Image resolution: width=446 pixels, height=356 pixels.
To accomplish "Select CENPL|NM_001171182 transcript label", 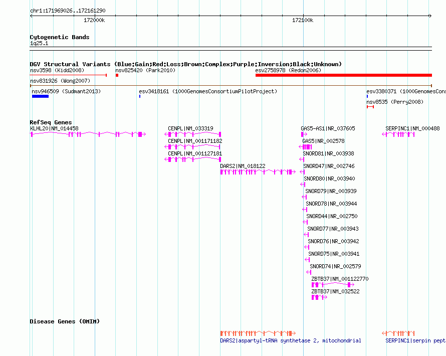I will coord(195,141).
